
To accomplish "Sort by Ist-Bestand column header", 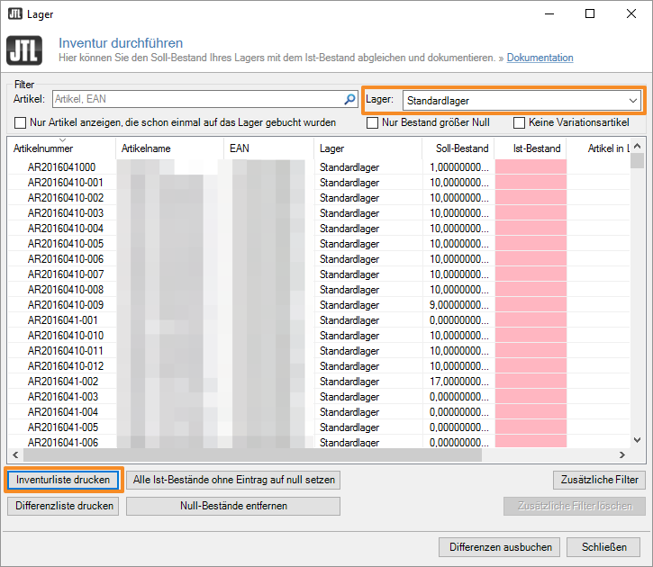I will 531,148.
